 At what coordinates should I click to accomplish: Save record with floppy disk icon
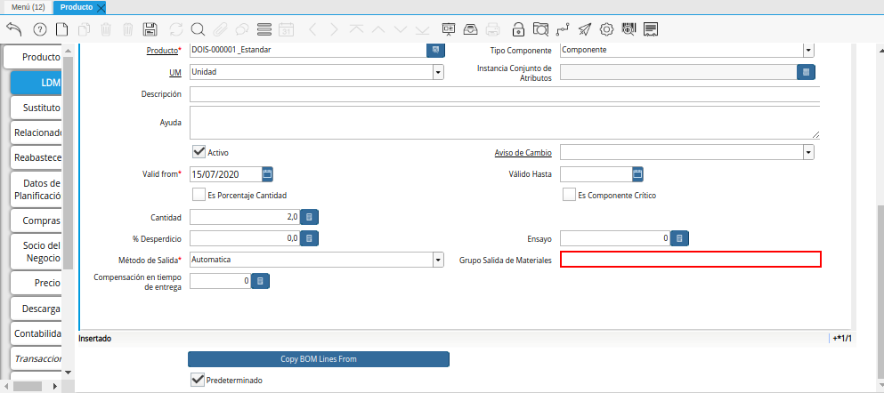(150, 28)
